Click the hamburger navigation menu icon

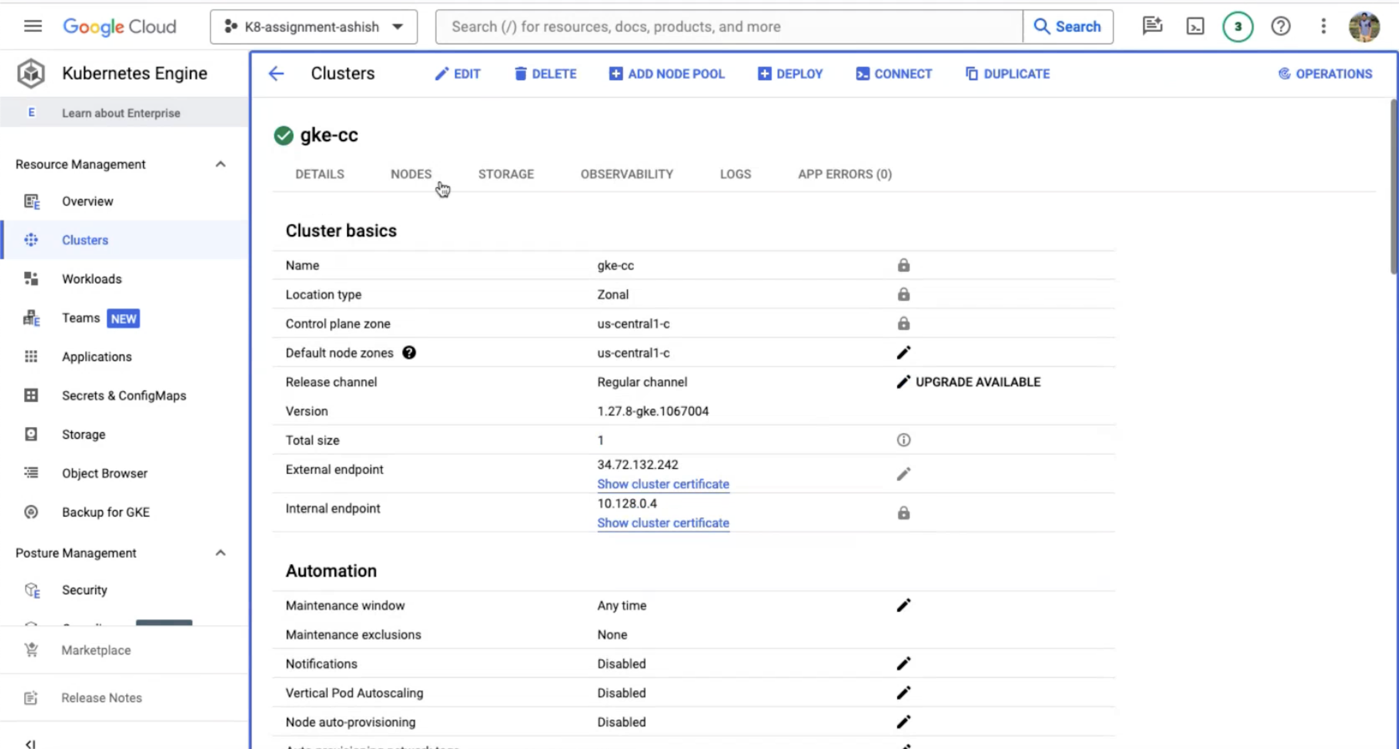33,26
